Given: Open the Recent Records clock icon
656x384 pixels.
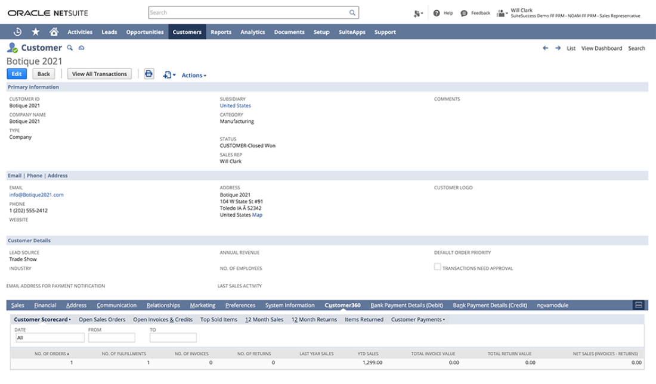Looking at the screenshot, I should click(17, 32).
